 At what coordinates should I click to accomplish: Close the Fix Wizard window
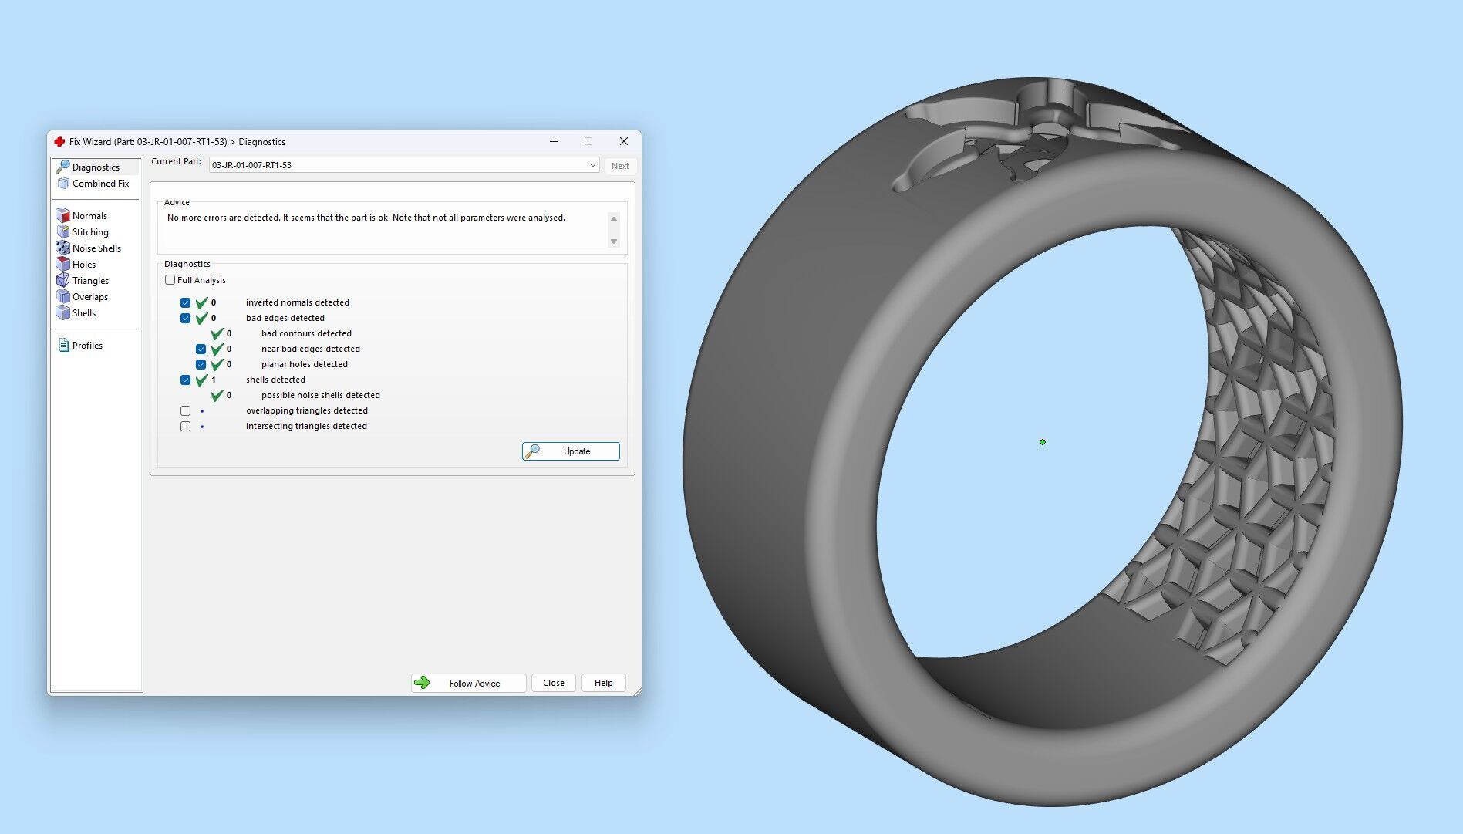pyautogui.click(x=624, y=141)
